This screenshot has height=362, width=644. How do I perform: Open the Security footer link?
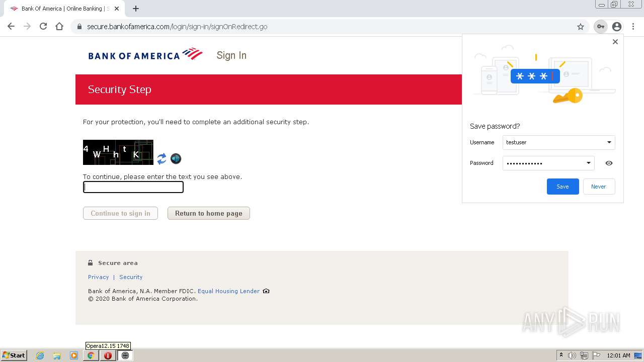131,277
